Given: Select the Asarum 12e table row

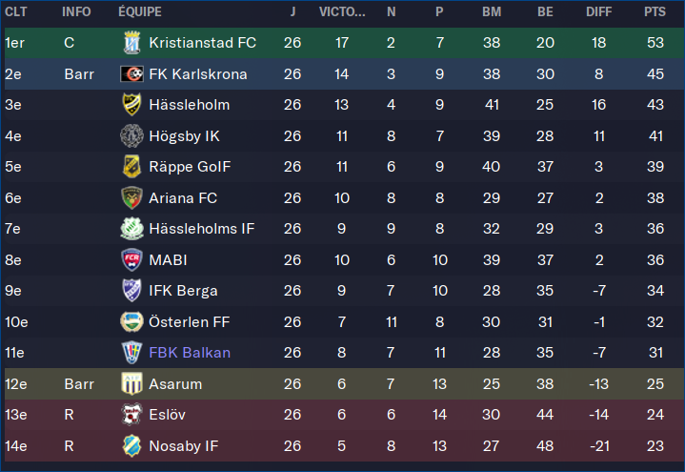Looking at the screenshot, I should pos(343,383).
